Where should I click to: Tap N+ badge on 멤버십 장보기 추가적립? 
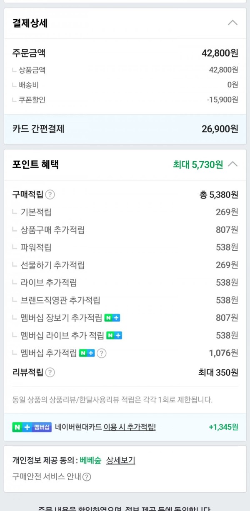pyautogui.click(x=112, y=318)
